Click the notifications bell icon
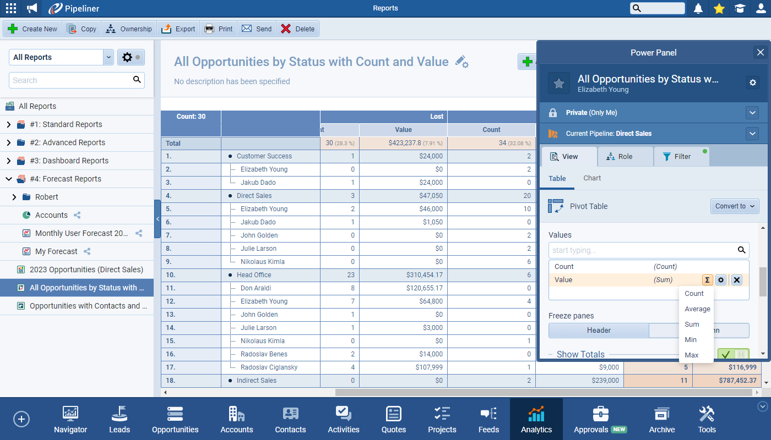Image resolution: width=771 pixels, height=440 pixels. (x=698, y=8)
